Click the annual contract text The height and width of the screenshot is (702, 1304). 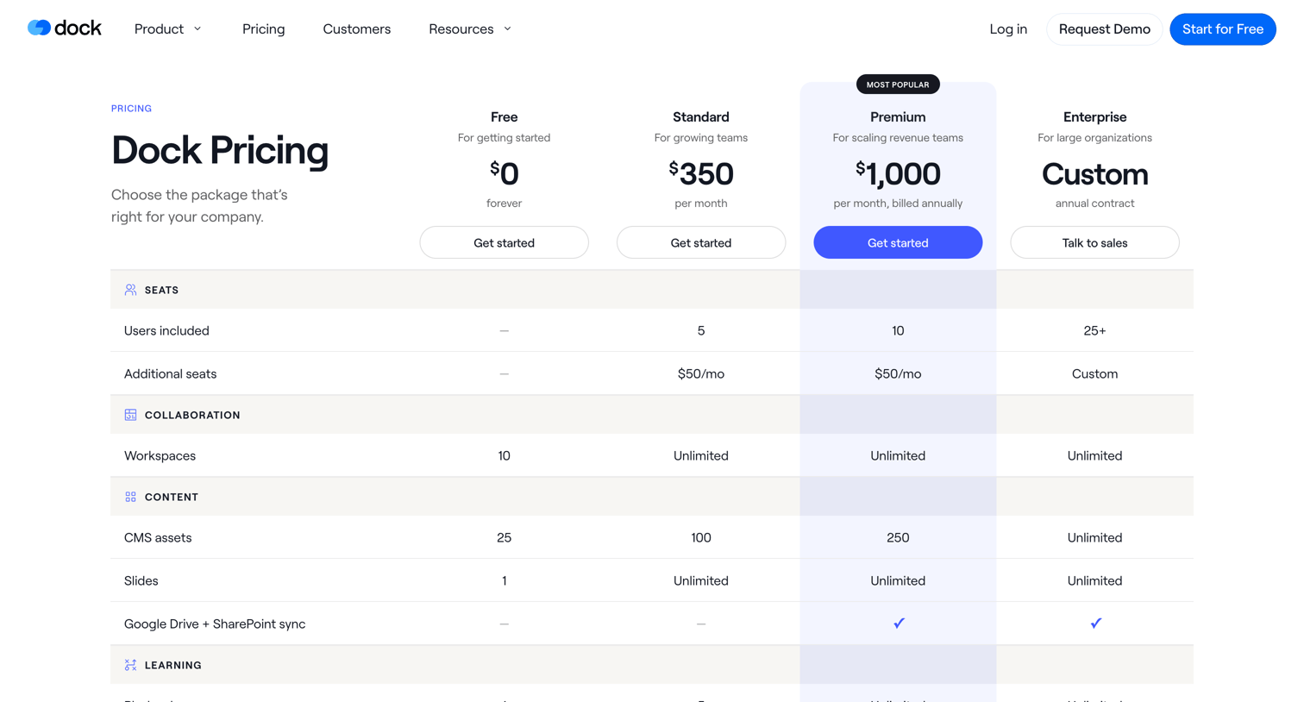click(1094, 204)
